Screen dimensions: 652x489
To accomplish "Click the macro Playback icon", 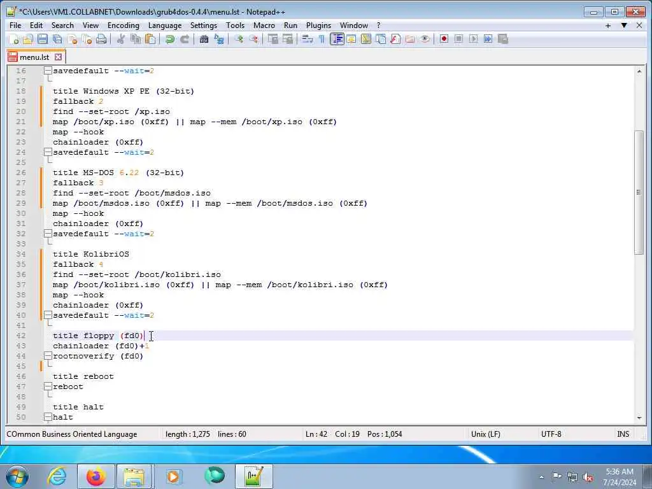I will (473, 39).
